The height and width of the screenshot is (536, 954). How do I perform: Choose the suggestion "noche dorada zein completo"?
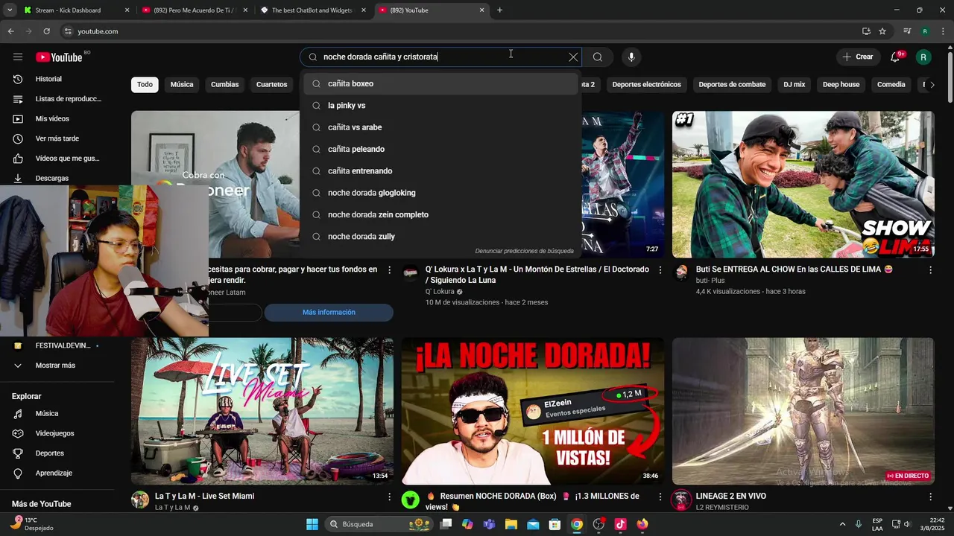click(x=440, y=215)
